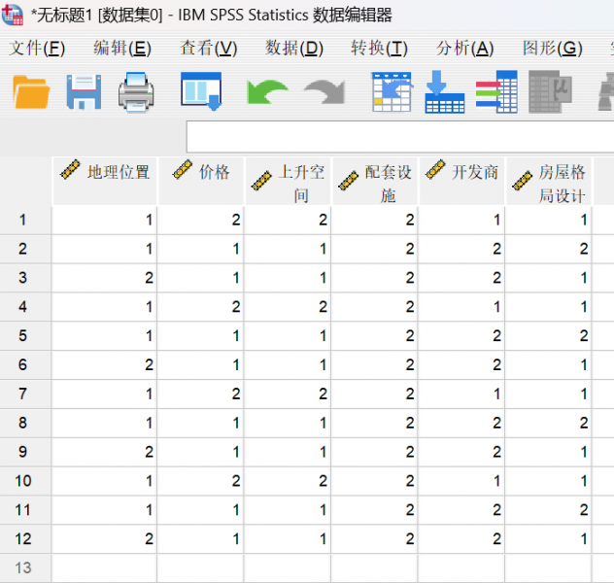Select row header 10
The image size is (614, 583).
25,481
